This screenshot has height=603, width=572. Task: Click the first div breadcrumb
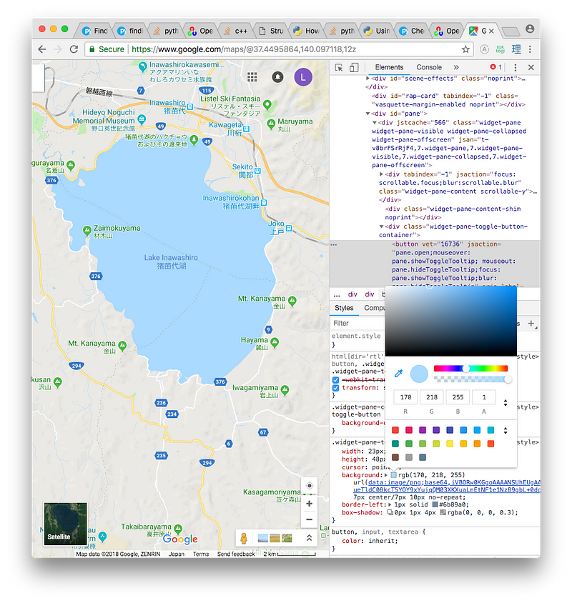pos(352,294)
